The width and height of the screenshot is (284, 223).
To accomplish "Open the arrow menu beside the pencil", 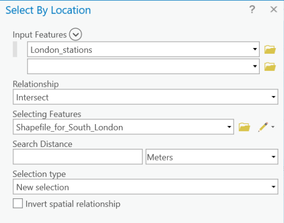I will (x=273, y=127).
